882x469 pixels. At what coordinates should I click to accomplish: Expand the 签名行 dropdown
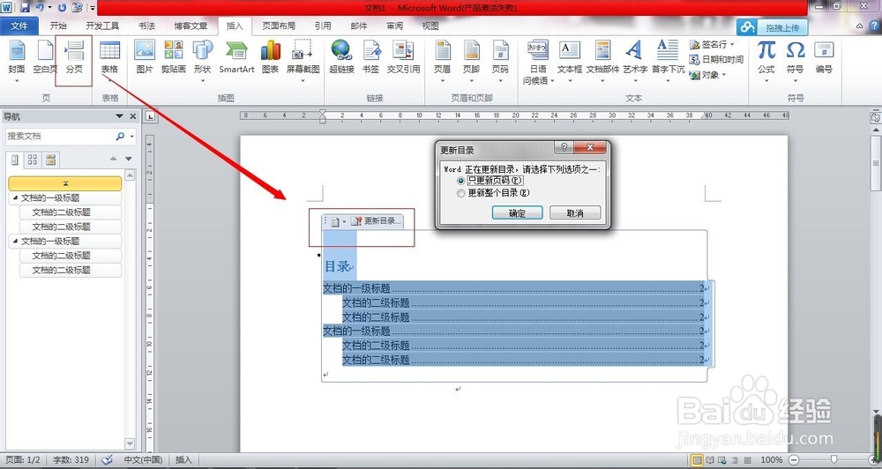pyautogui.click(x=732, y=44)
